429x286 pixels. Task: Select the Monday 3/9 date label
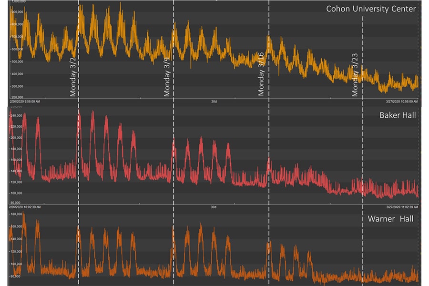[x=167, y=77]
